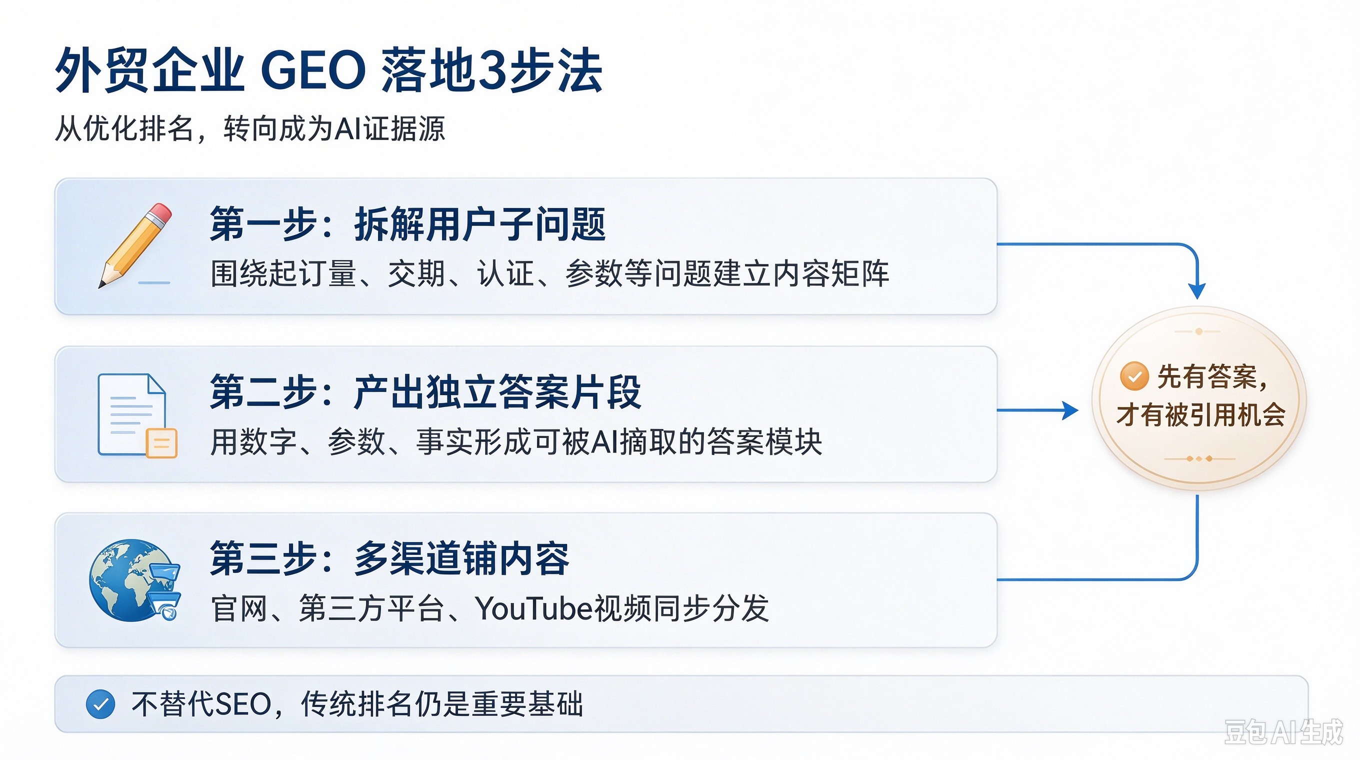Select the 第三步：多渠道铺内容 heading
Viewport: 1360px width, 760px height.
[389, 558]
